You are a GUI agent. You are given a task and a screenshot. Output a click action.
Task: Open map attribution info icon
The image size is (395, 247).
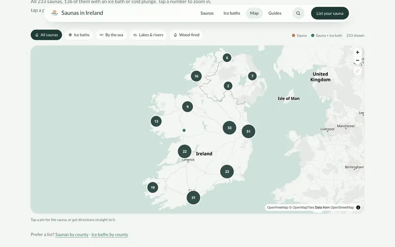pos(358,207)
